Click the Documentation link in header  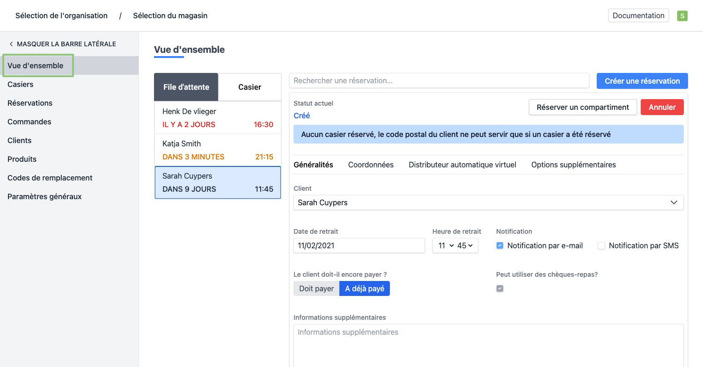[x=638, y=15]
